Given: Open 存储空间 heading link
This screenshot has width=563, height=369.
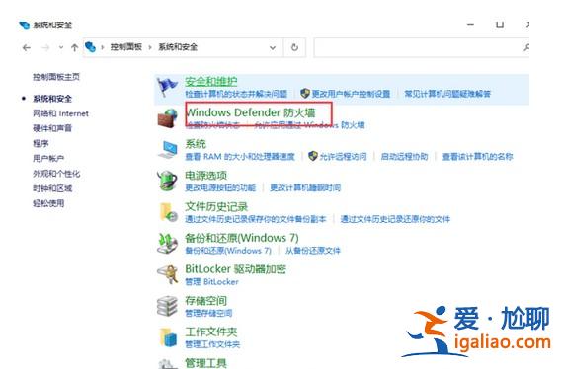Looking at the screenshot, I should [205, 301].
